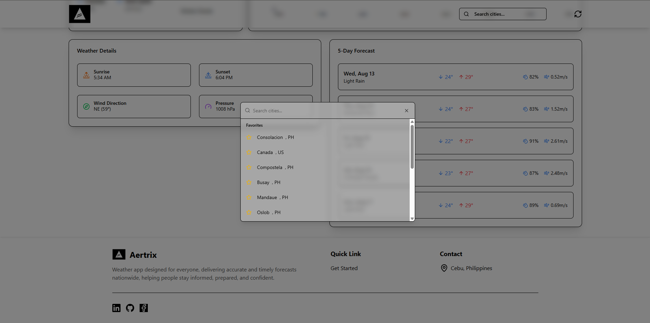
Task: Click the scrollbar down arrow in favorites
Action: coord(412,219)
